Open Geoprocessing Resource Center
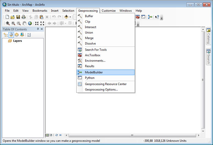Viewport: 213px width, 145px height. (x=106, y=84)
